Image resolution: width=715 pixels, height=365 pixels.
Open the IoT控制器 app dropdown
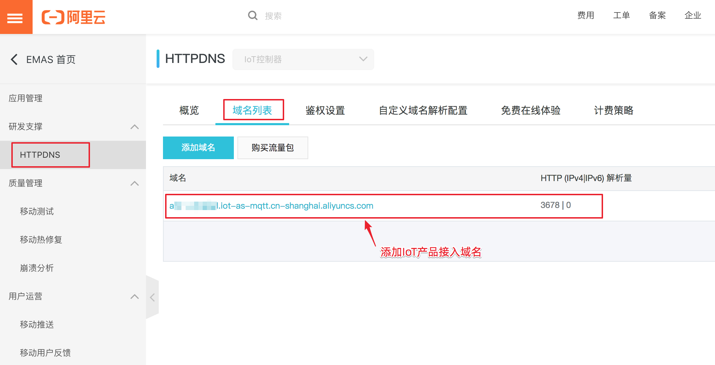(x=303, y=59)
